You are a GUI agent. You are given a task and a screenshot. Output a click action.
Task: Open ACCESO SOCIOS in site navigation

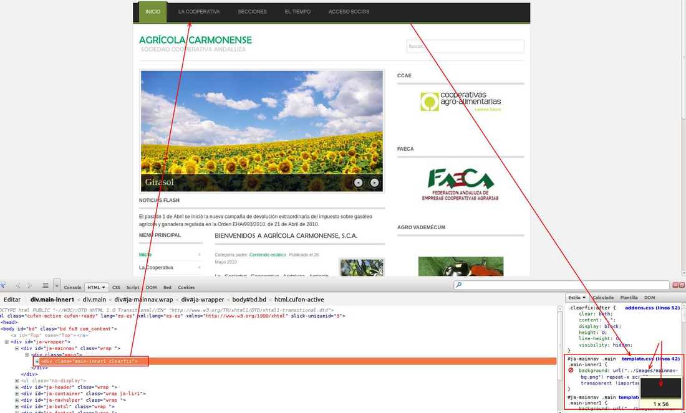[349, 12]
